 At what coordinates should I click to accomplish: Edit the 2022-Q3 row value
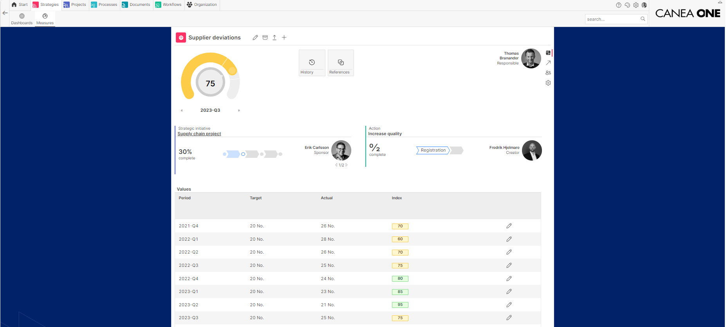coord(509,265)
